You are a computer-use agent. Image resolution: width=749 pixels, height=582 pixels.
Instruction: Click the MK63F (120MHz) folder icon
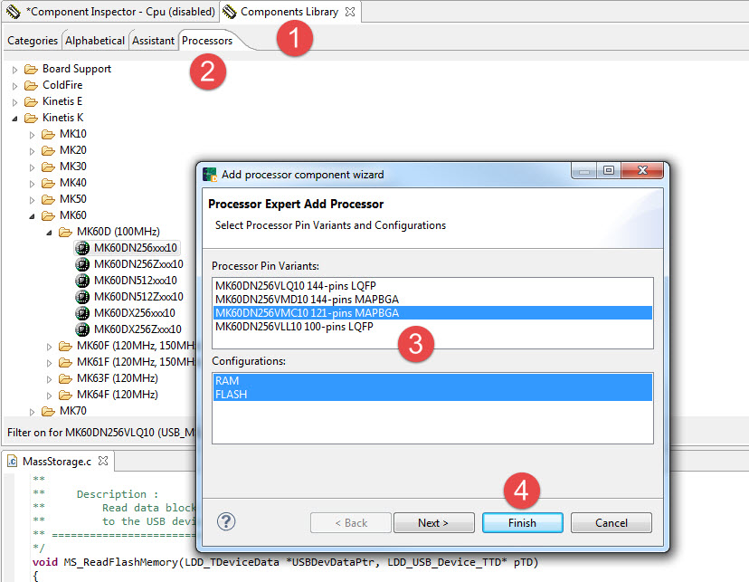click(65, 378)
